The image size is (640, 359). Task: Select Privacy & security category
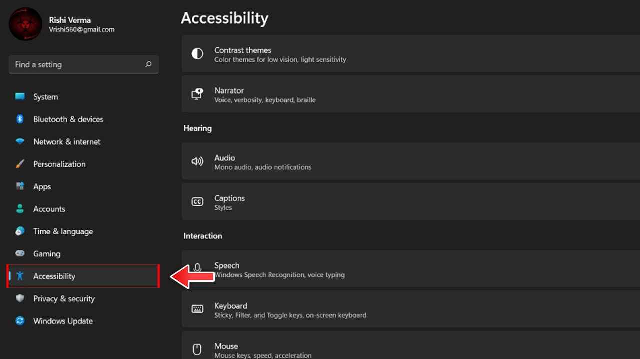(x=83, y=298)
